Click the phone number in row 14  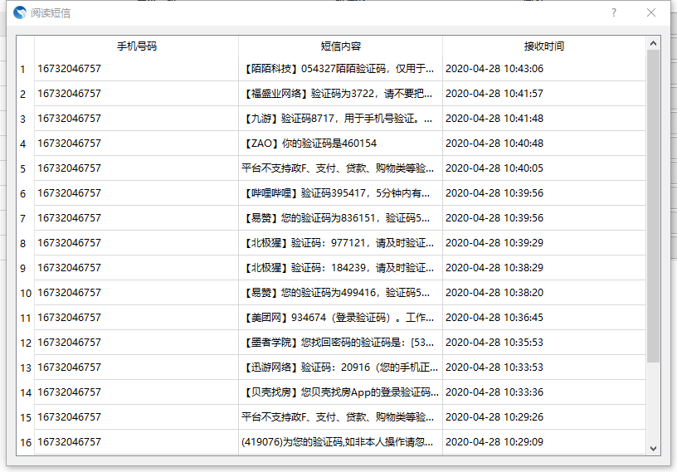[69, 392]
